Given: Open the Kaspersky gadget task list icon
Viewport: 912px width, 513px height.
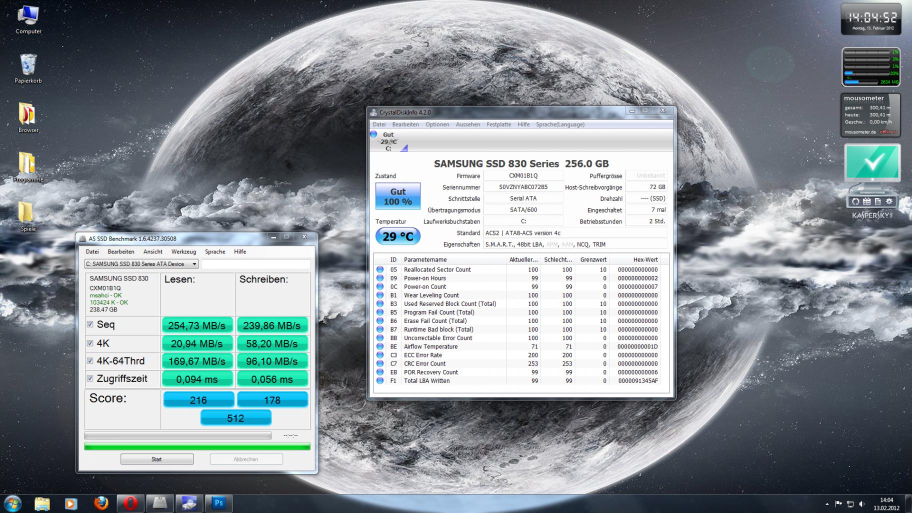Looking at the screenshot, I should [867, 201].
